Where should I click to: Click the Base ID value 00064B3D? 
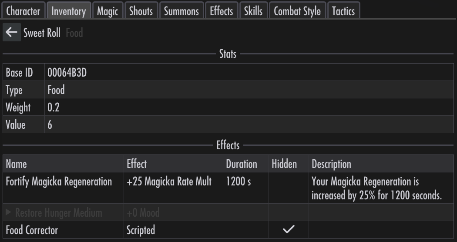coord(67,72)
